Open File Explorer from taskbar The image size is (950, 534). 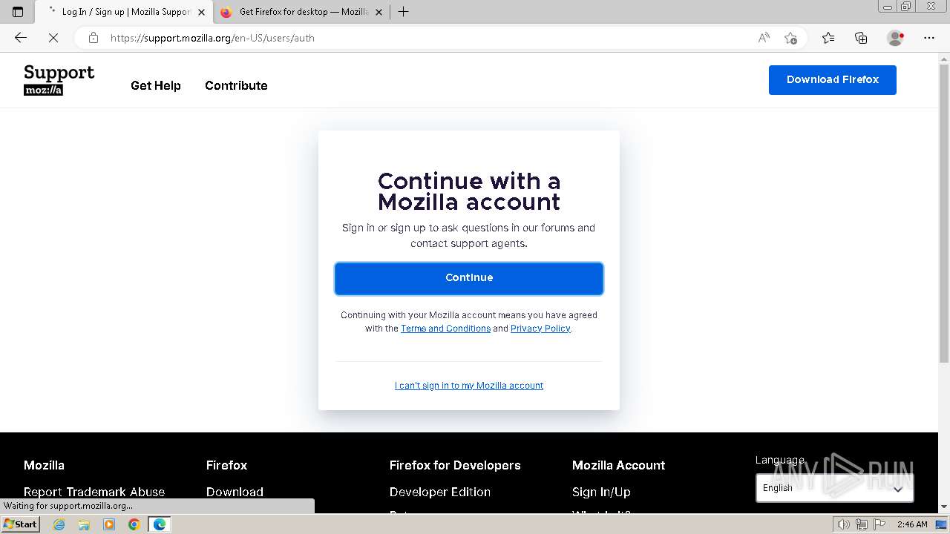[x=84, y=524]
